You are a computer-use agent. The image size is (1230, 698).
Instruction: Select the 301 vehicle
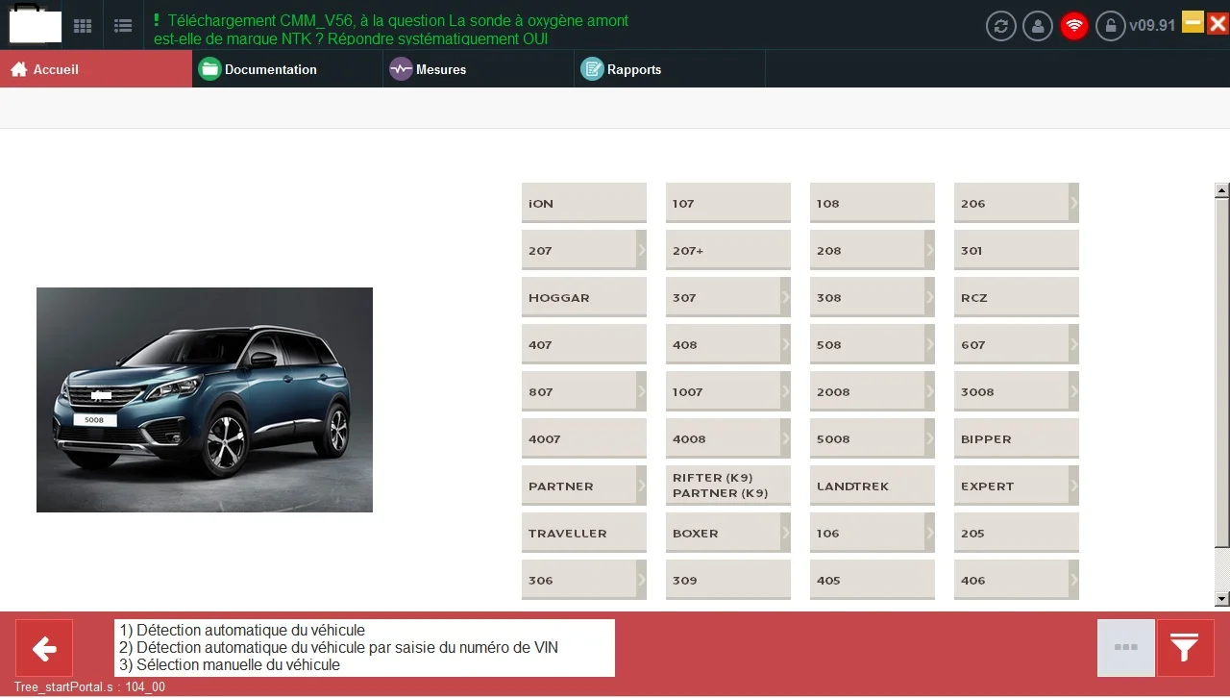tap(1017, 250)
